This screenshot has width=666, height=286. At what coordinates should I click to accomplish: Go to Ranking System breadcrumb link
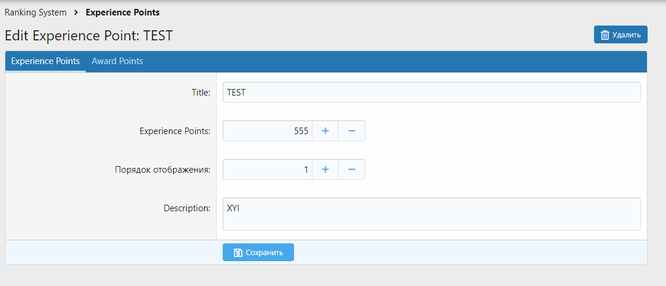pyautogui.click(x=36, y=12)
